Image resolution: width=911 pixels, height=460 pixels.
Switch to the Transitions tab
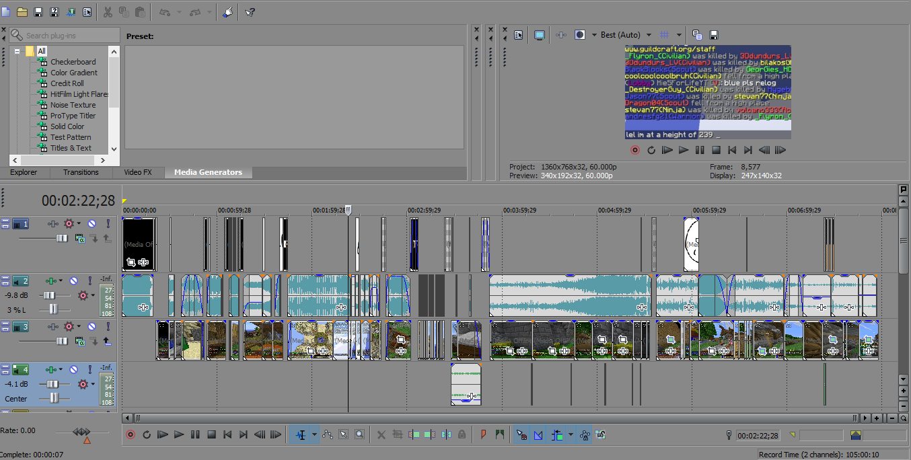pos(81,172)
